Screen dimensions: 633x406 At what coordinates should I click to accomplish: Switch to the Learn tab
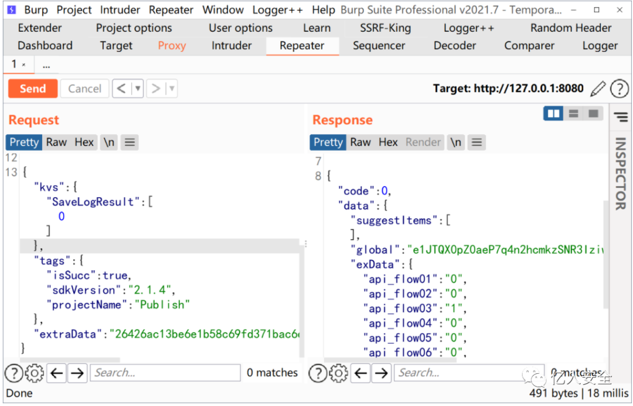[317, 28]
